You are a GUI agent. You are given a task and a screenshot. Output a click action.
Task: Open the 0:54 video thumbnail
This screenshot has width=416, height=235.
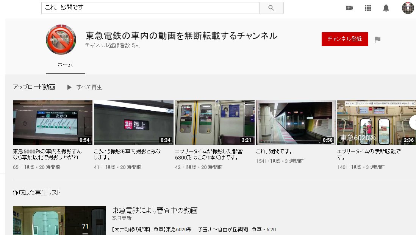point(53,122)
